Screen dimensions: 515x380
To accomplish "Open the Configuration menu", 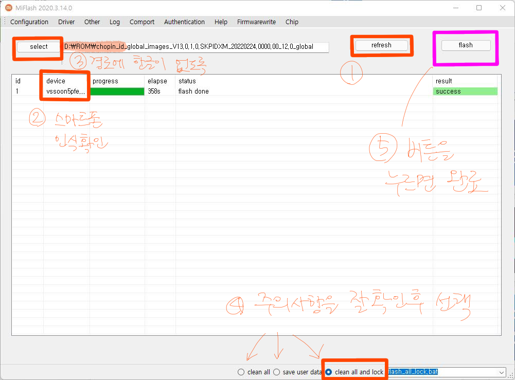I will pos(29,22).
